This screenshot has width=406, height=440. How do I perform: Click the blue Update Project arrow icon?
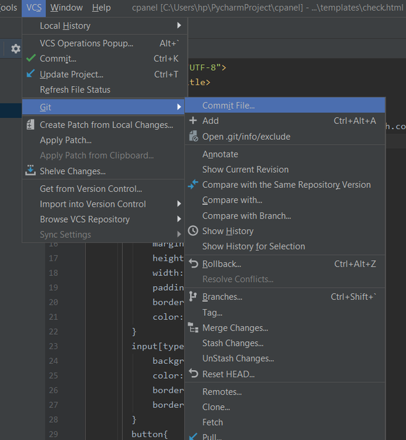point(31,74)
